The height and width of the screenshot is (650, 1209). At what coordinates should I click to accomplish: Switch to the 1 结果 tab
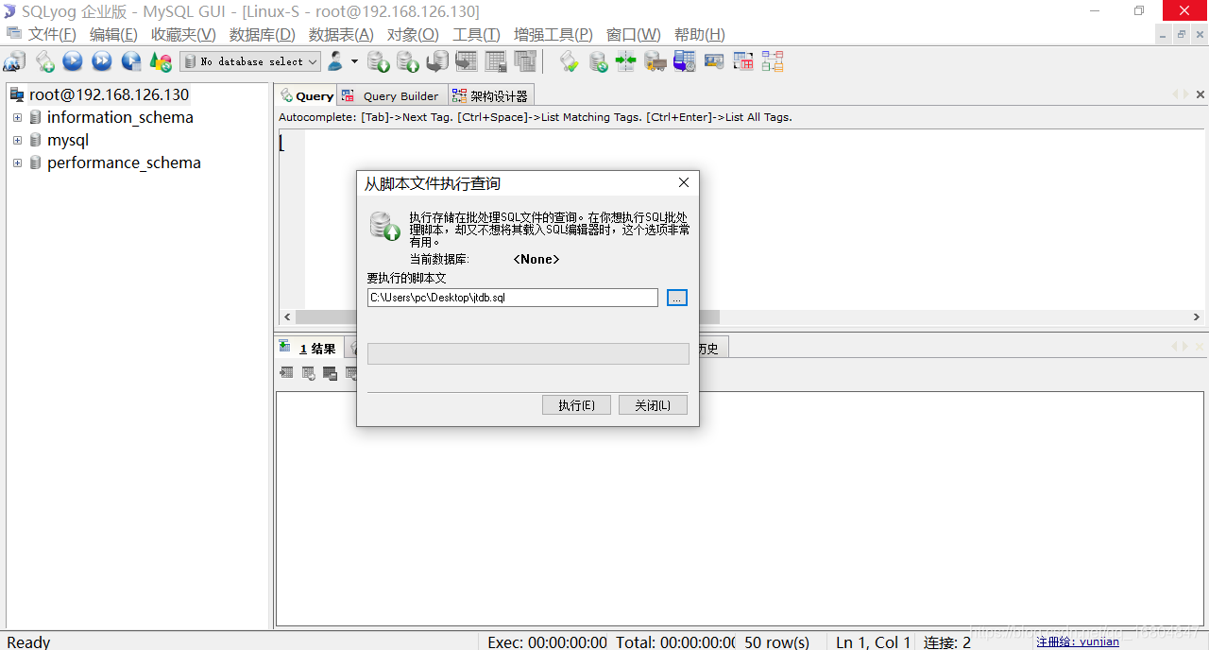point(310,349)
